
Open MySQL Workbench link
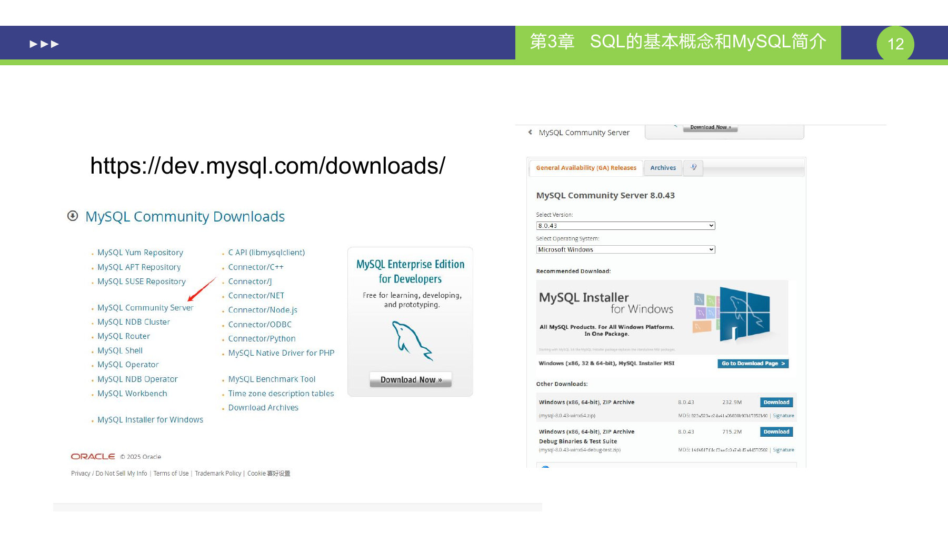pos(132,394)
